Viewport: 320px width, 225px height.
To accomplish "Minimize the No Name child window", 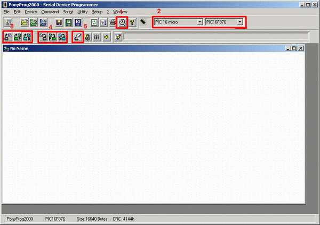I will pos(288,49).
